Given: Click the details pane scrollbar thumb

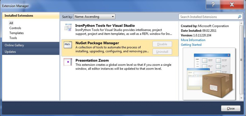Looking at the screenshot, I should 241,60.
